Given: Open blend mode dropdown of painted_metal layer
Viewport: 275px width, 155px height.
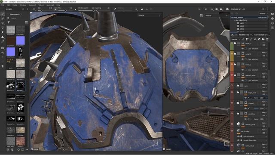Looking at the screenshot, I should pyautogui.click(x=264, y=74).
